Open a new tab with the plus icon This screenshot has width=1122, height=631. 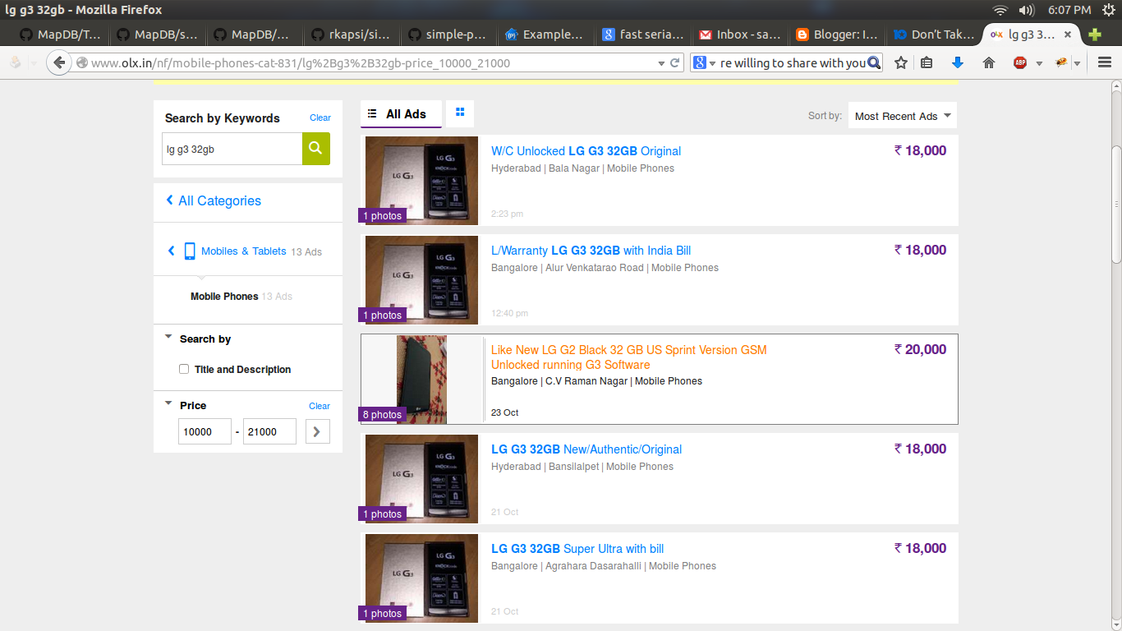1094,35
